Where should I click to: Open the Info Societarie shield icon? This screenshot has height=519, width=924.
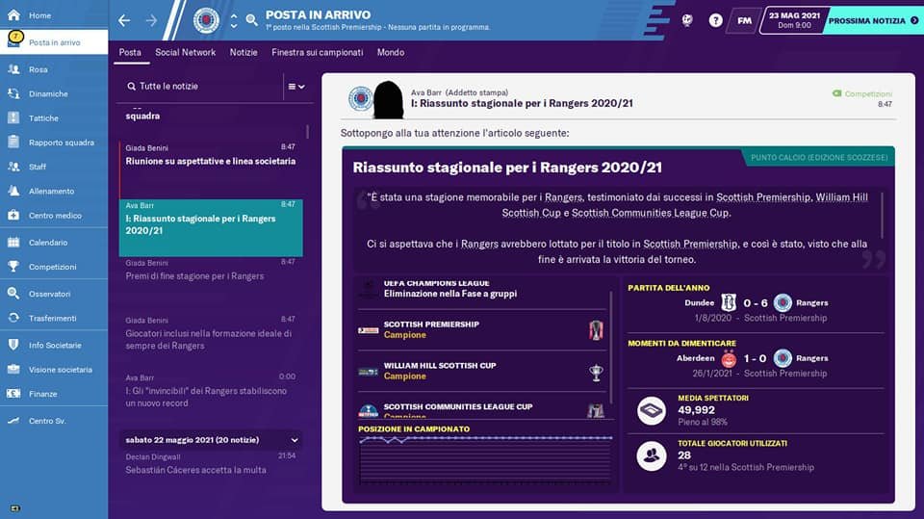[x=13, y=345]
